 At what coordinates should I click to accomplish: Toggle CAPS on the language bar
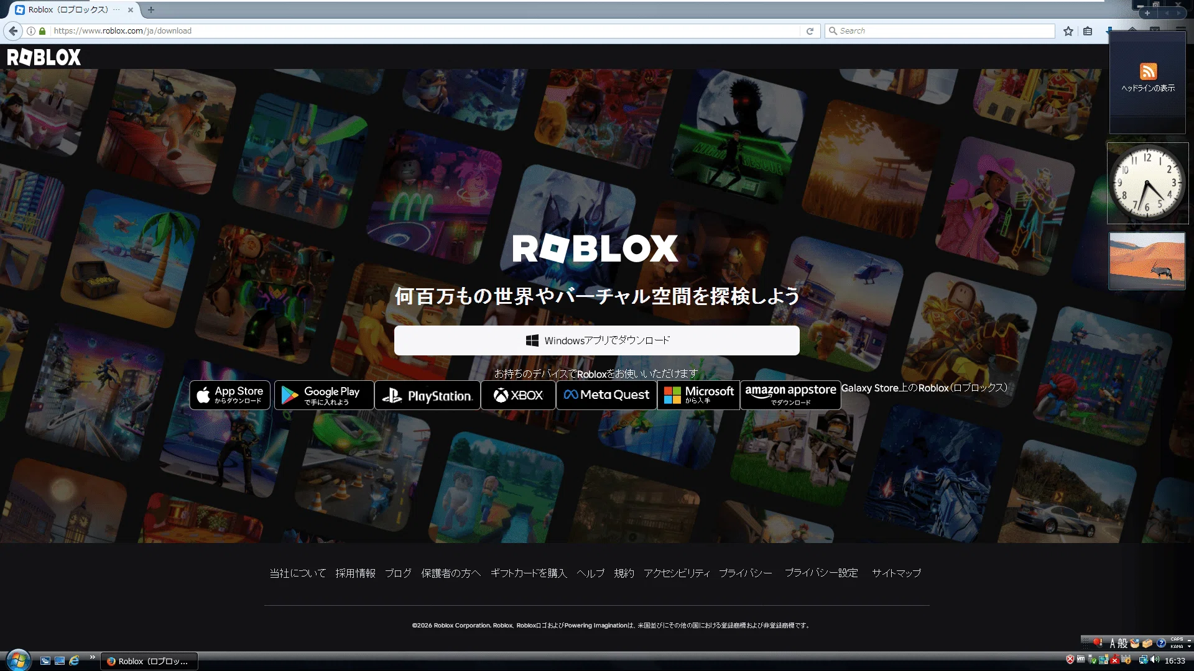point(1177,639)
